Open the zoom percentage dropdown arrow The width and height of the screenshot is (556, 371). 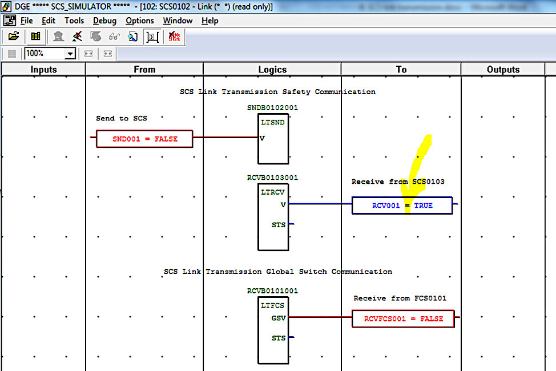[x=70, y=54]
